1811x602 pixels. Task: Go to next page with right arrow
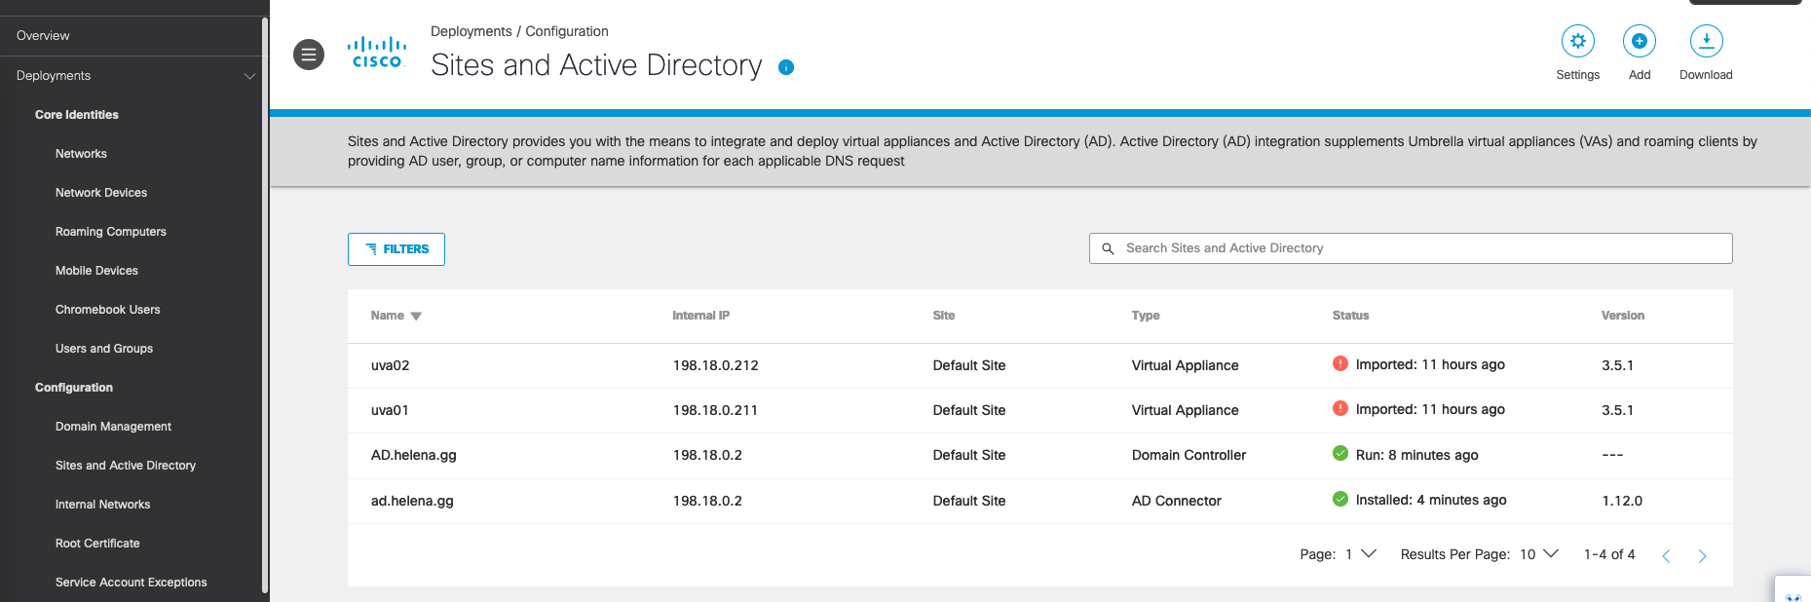(1702, 555)
